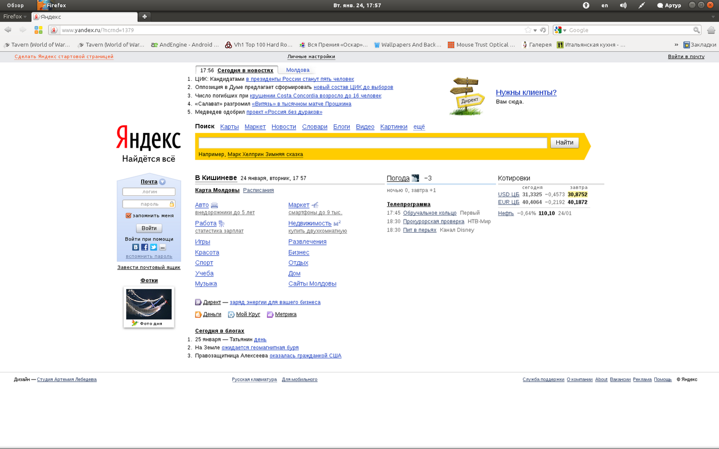The width and height of the screenshot is (719, 449).
Task: Click the логин input field
Action: pyautogui.click(x=149, y=192)
